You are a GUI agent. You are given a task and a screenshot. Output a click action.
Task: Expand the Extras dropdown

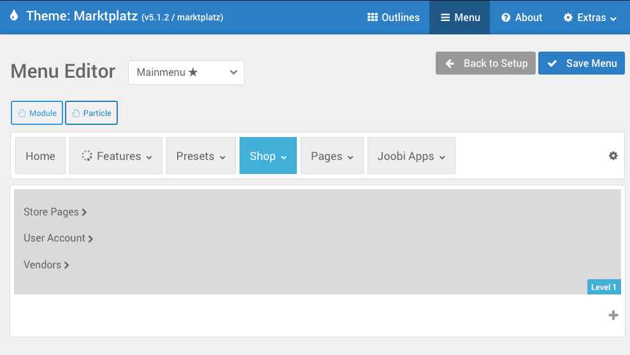(x=590, y=17)
